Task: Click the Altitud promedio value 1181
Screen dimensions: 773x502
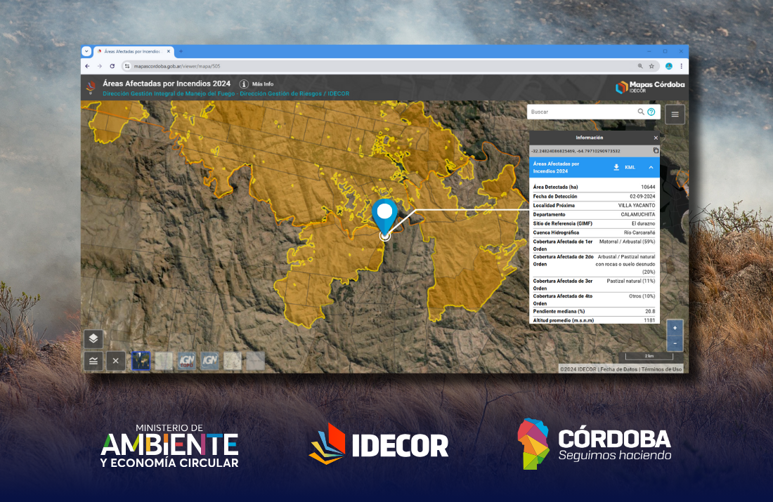Action: point(649,320)
